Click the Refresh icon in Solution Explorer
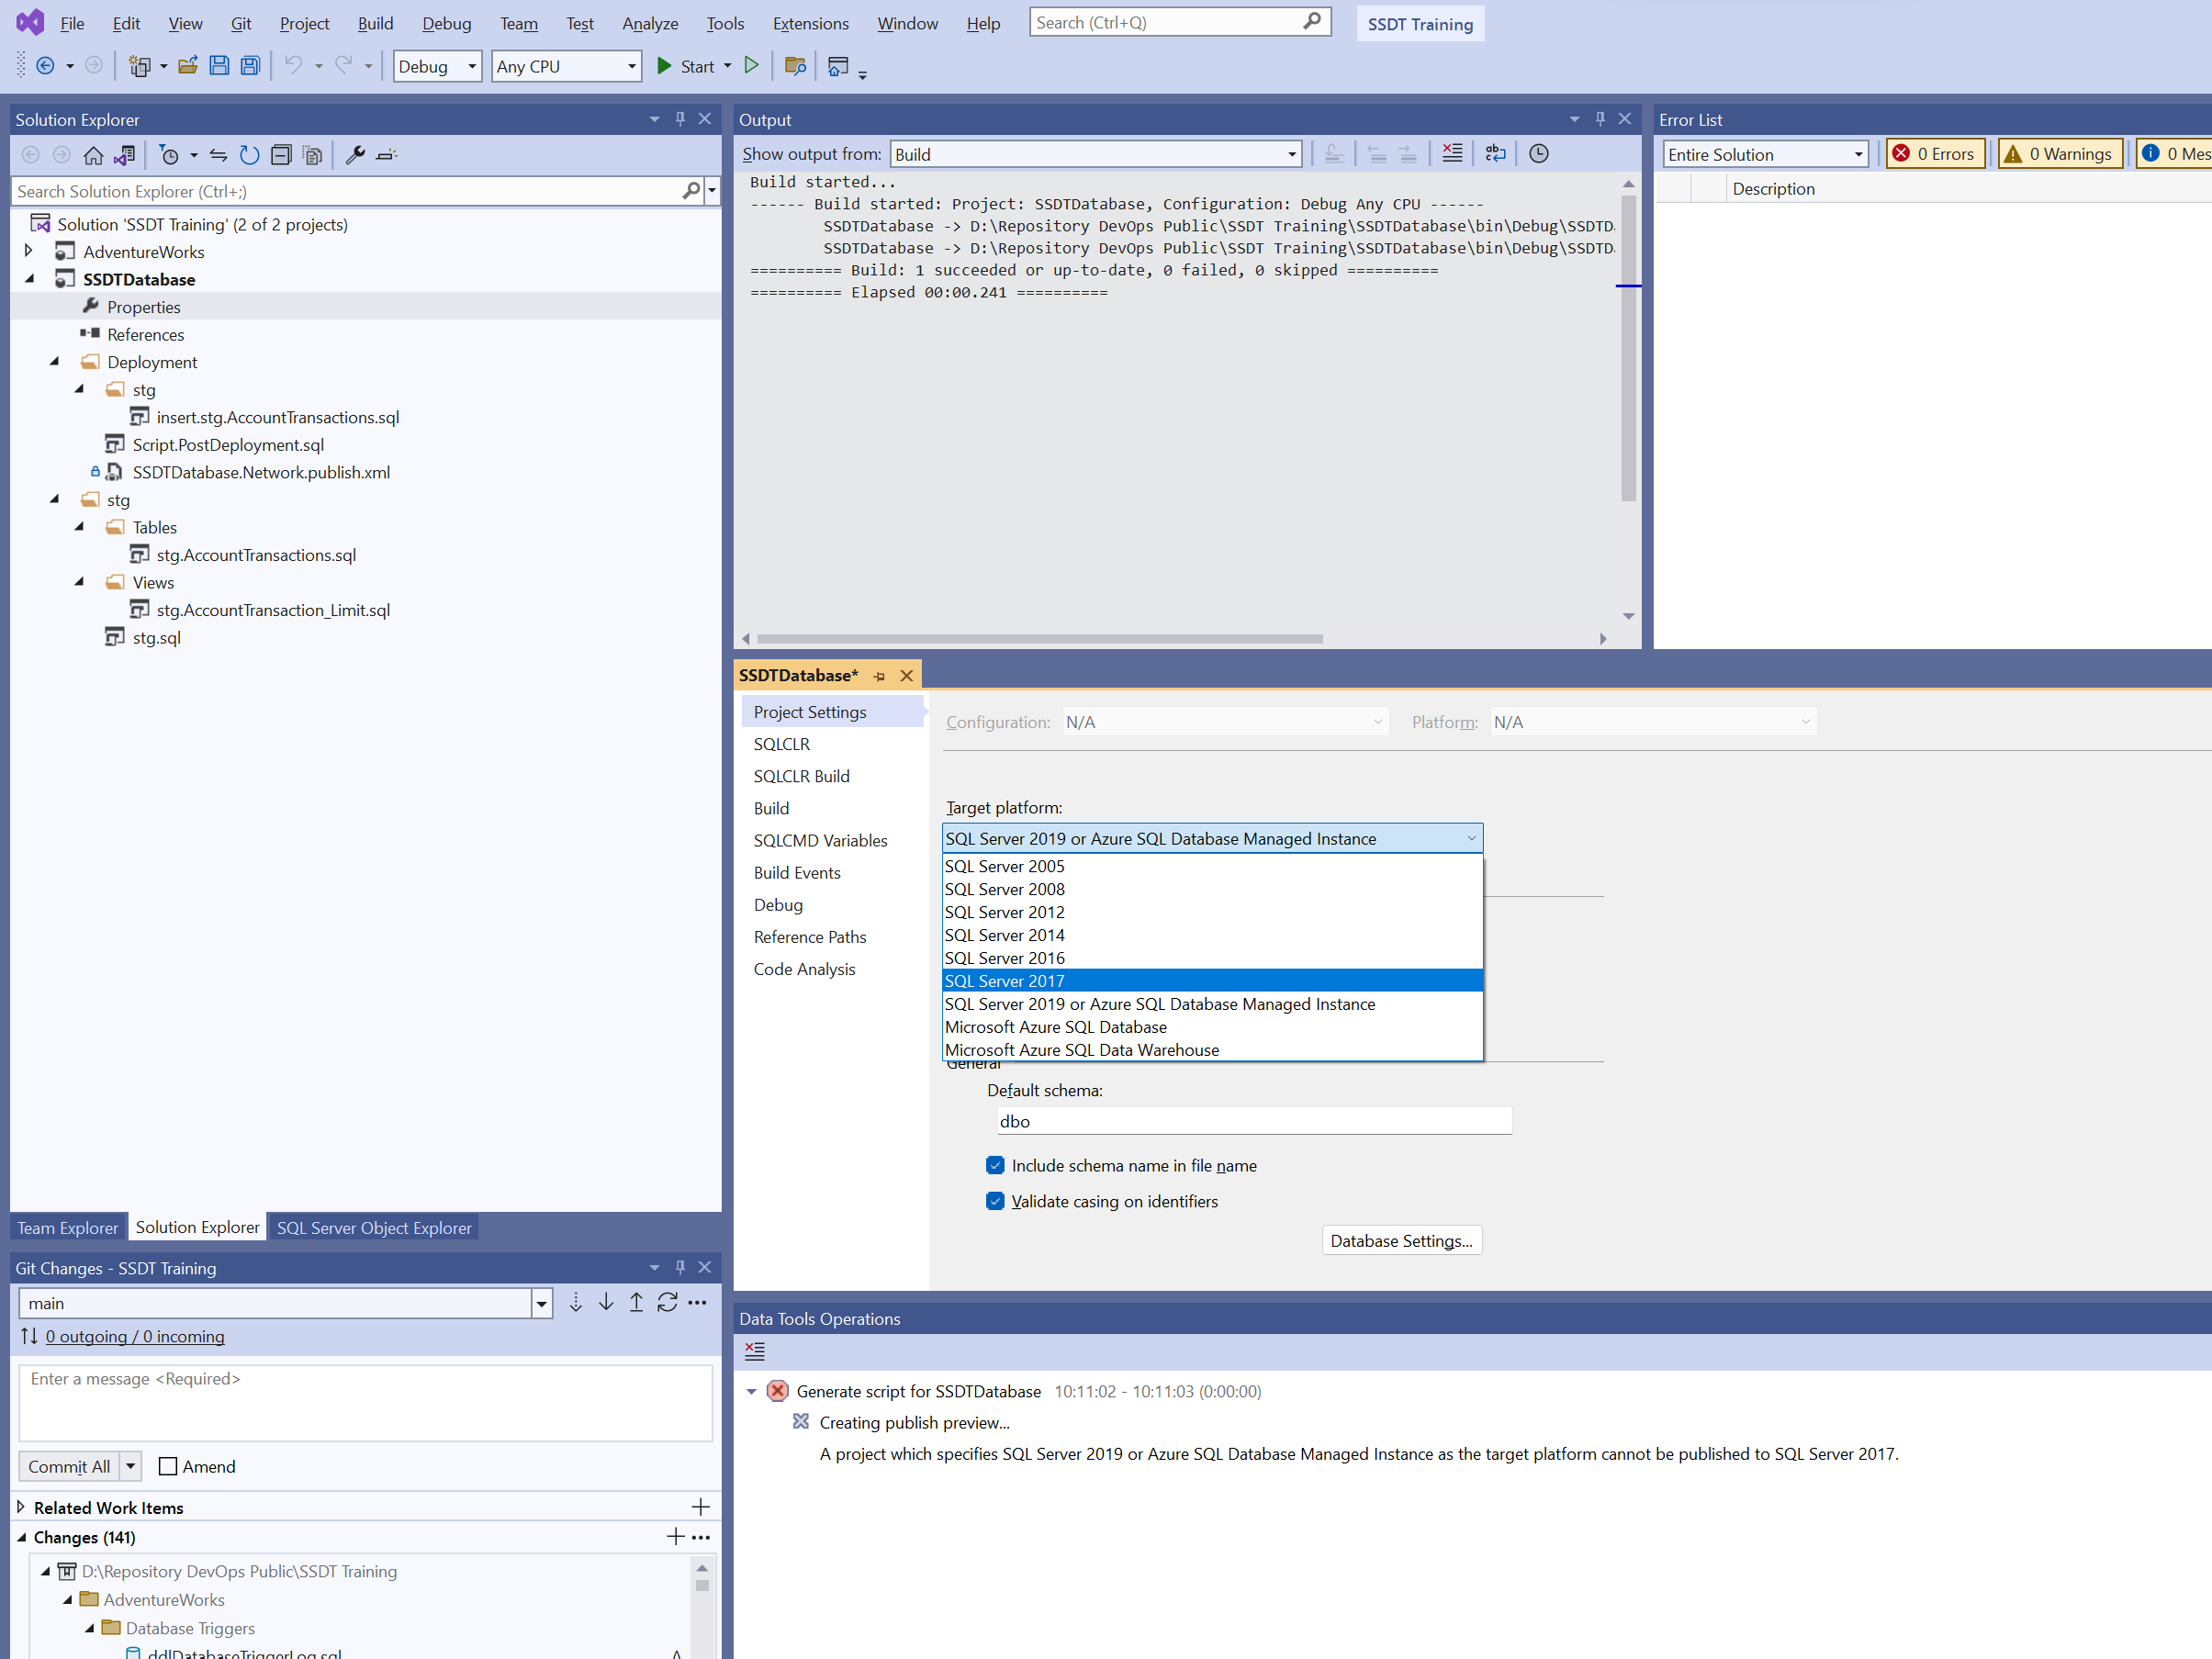Screen dimensions: 2212x1659 coord(250,155)
